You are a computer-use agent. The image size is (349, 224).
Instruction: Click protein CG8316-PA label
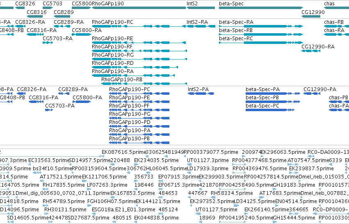point(43,98)
